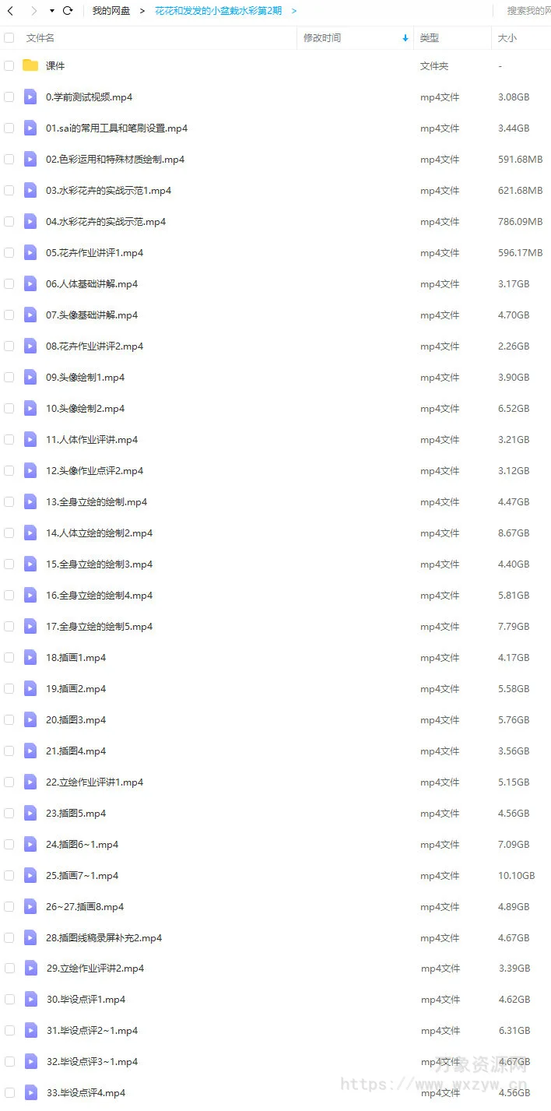This screenshot has height=1111, width=551.
Task: Open file 14.人体立绘的绘制2.mp4
Action: pos(99,533)
